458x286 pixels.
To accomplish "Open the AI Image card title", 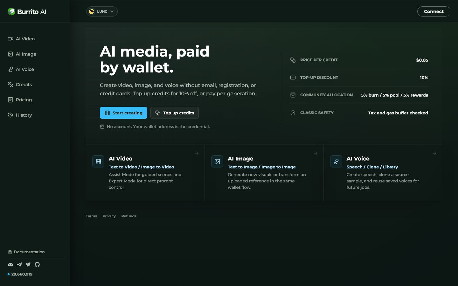I will [x=240, y=159].
